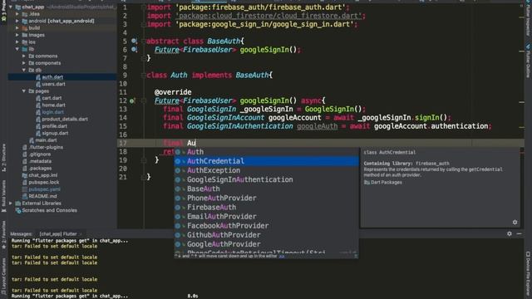532x299 pixels.
Task: Choose BaseAuth completion suggestion
Action: pos(266,189)
